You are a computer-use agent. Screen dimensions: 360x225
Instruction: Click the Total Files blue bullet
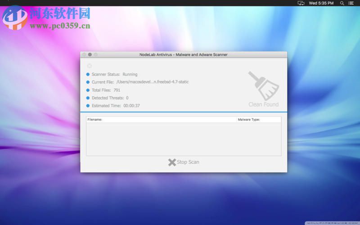pyautogui.click(x=88, y=90)
